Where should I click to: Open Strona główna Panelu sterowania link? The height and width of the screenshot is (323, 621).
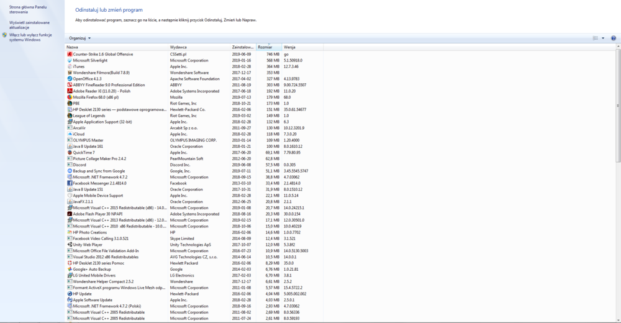(x=28, y=9)
